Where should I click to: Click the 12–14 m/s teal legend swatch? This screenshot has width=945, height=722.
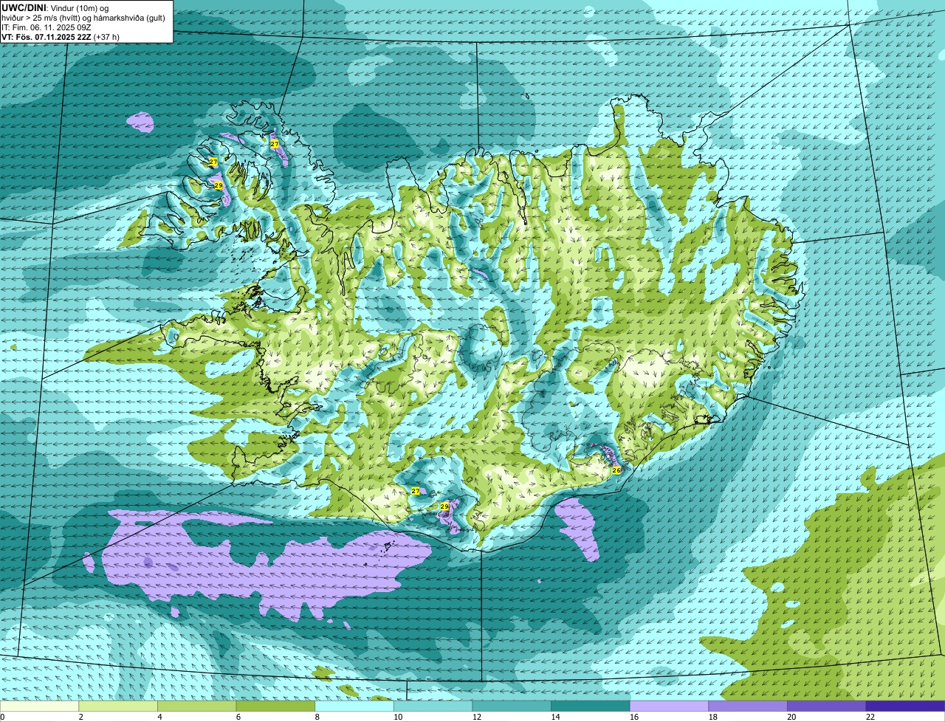tap(512, 706)
